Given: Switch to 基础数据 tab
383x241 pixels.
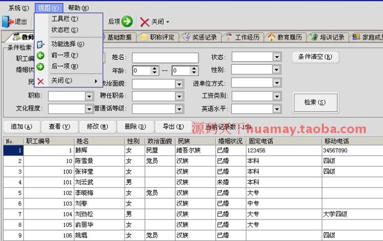Looking at the screenshot, I should pos(119,37).
